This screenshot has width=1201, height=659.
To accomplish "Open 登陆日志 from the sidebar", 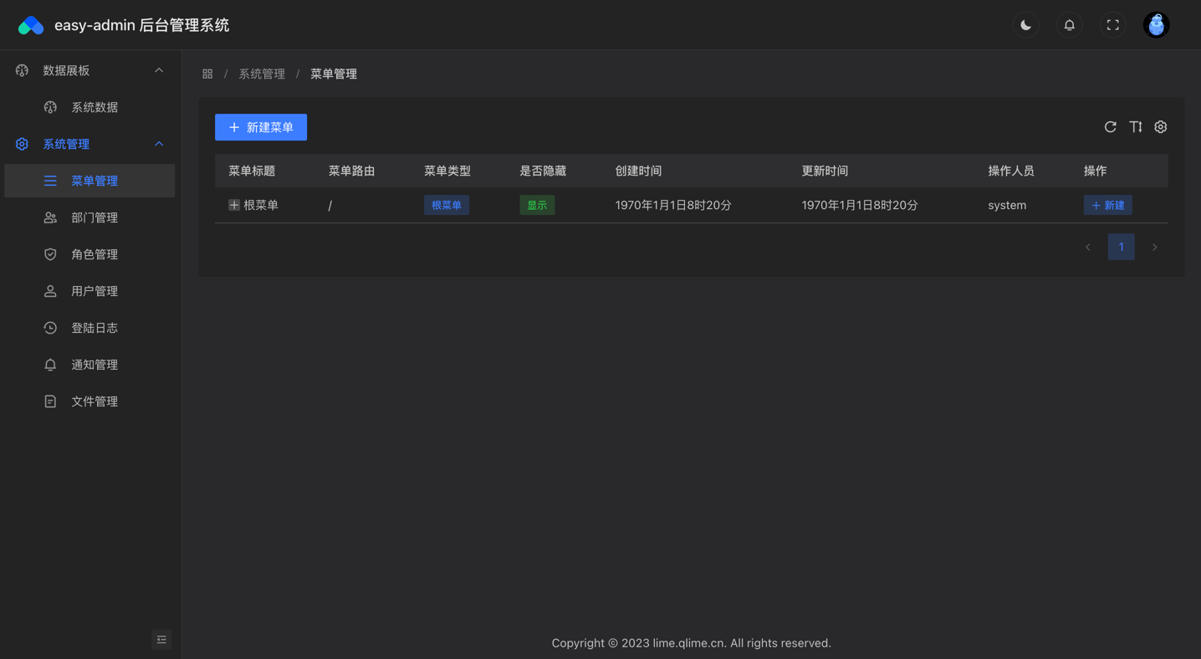I will point(94,328).
